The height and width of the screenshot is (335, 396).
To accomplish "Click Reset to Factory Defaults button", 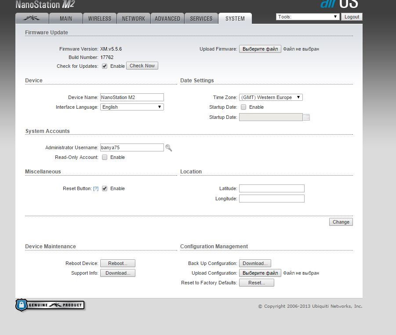I will click(x=257, y=283).
